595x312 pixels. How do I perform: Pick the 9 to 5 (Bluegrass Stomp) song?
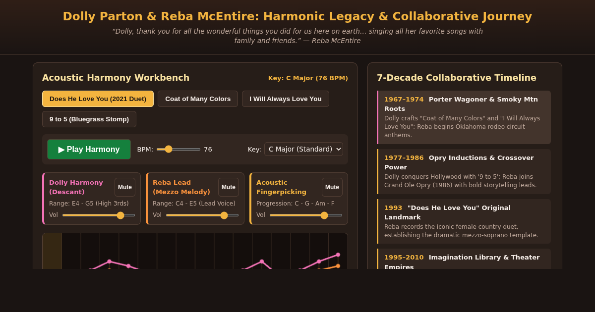[89, 119]
